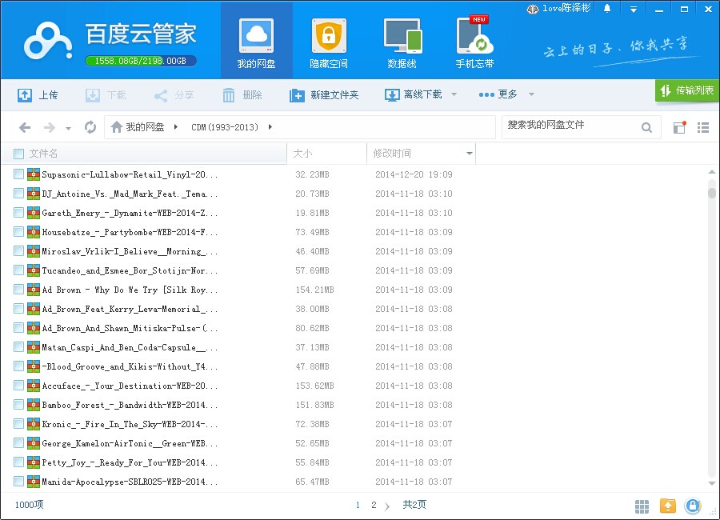Check the Supasonic-Lullabow file checkbox
Viewport: 720px width, 520px height.
coord(19,174)
